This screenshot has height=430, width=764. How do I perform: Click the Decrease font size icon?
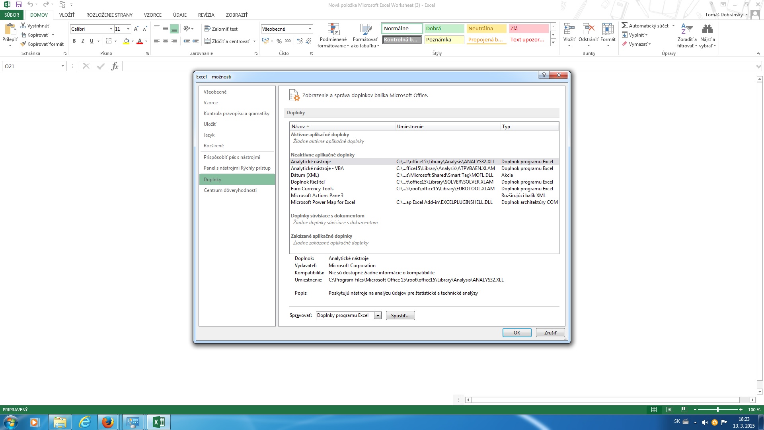click(x=145, y=29)
